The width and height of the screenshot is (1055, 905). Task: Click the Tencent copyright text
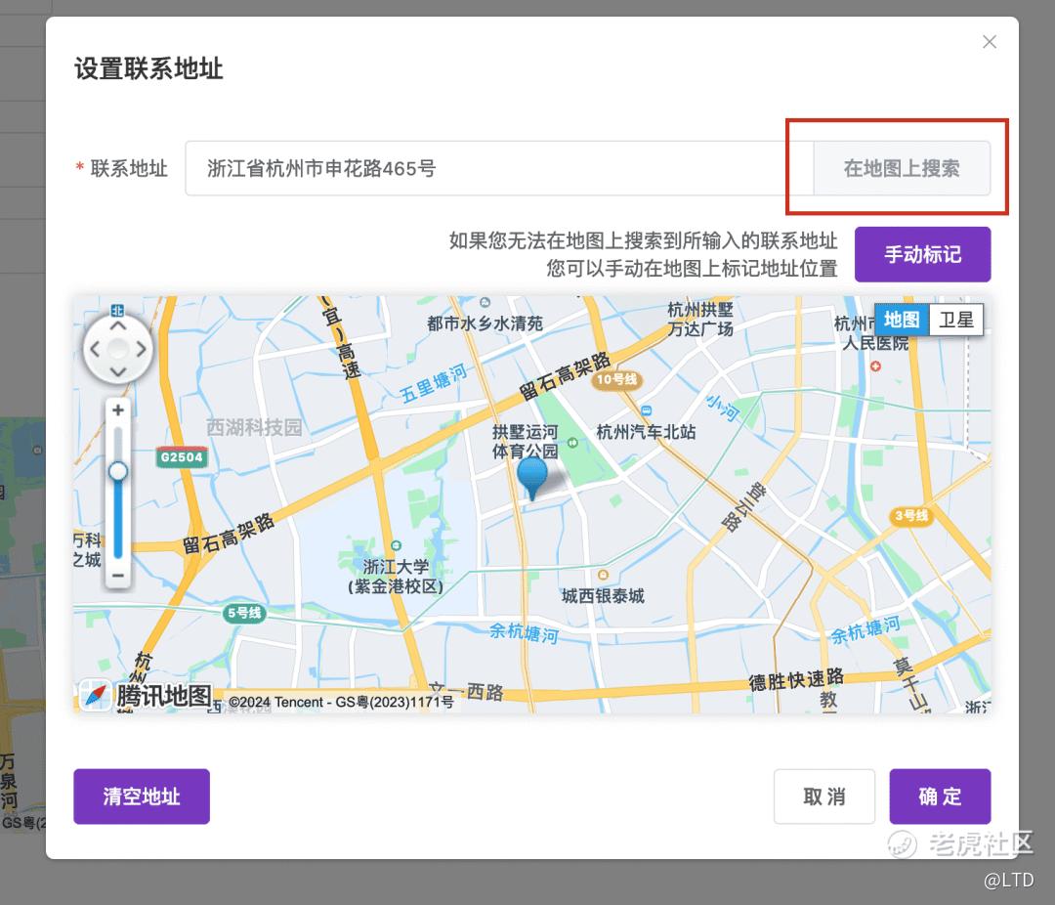click(x=341, y=702)
